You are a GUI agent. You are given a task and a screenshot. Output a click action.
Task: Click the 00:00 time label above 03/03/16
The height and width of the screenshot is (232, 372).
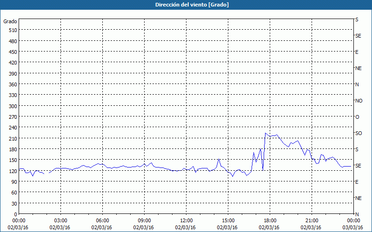click(353, 221)
